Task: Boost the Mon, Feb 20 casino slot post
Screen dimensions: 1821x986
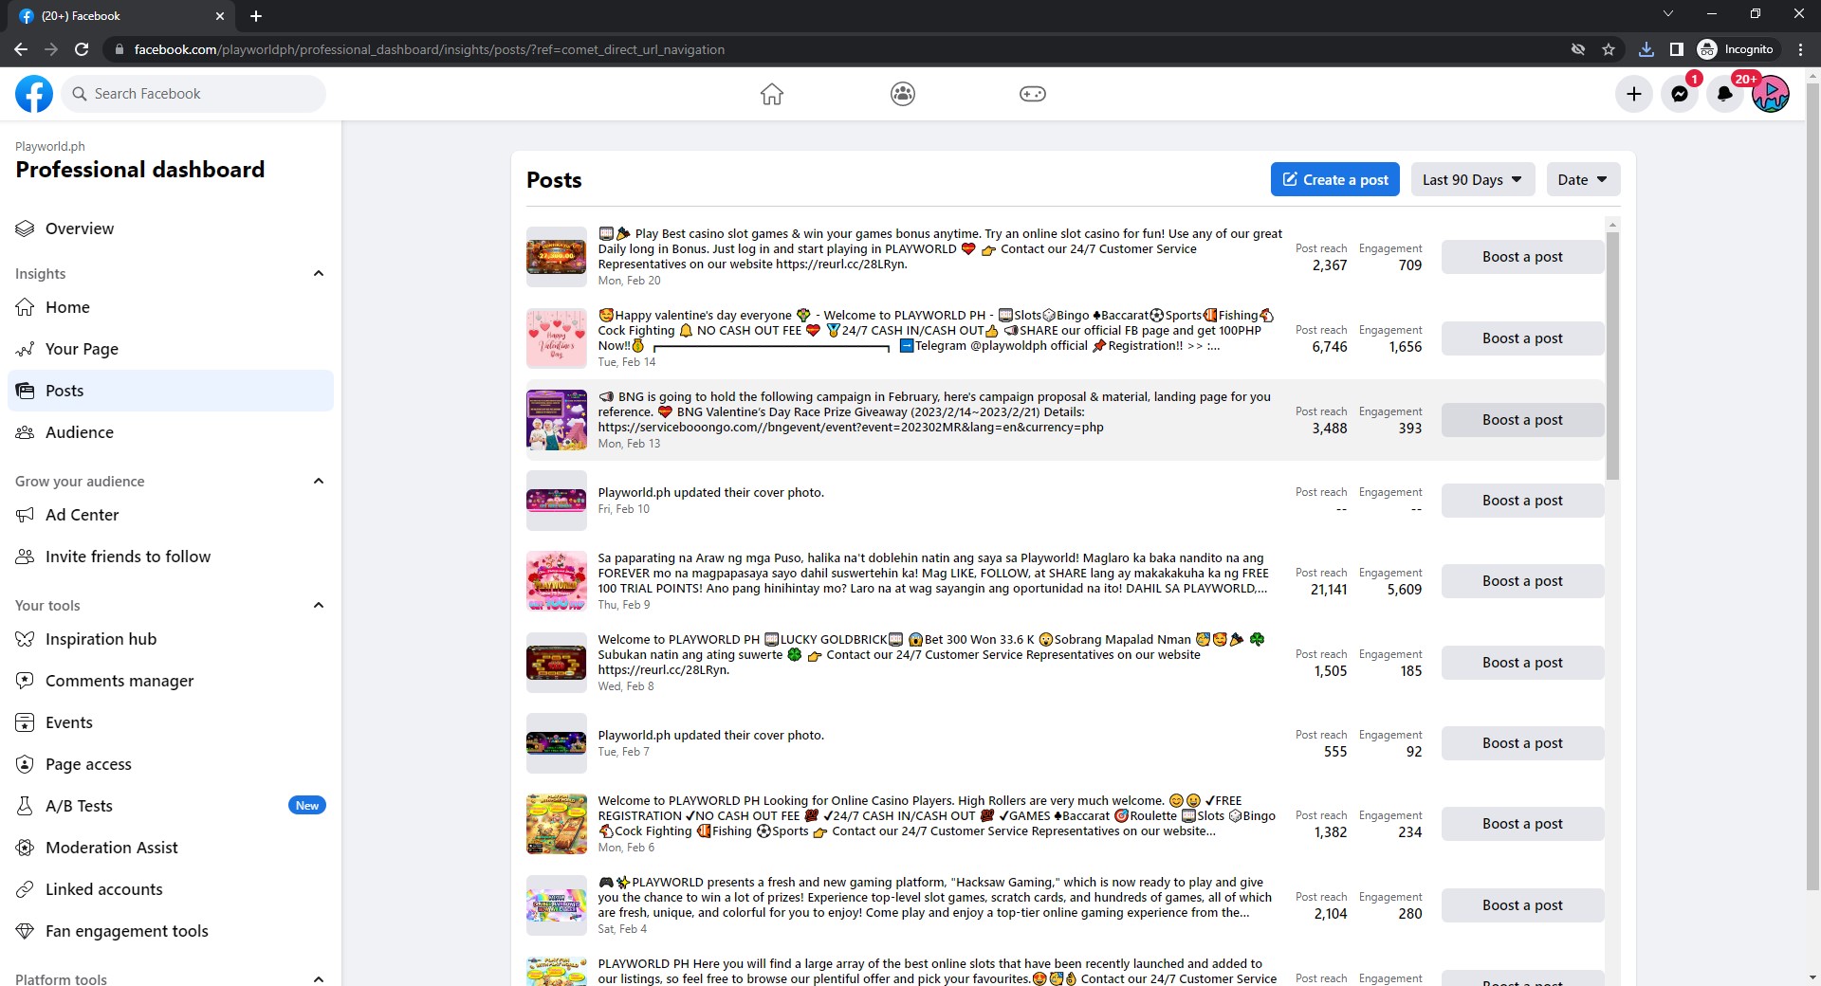Action: (x=1522, y=257)
